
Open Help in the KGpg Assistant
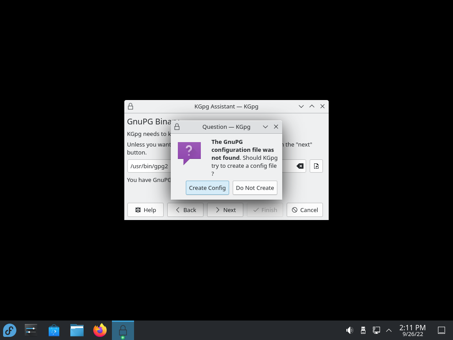[145, 210]
